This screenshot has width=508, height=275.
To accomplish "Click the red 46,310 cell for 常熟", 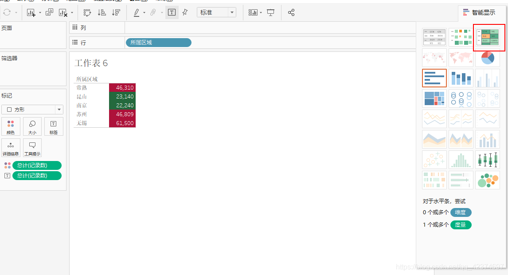I will (122, 87).
